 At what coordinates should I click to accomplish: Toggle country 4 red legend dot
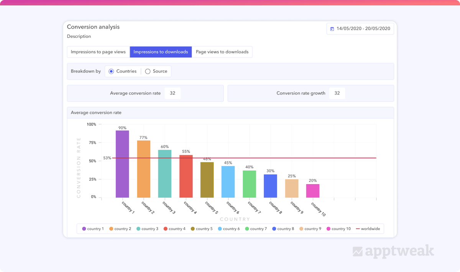[166, 229]
